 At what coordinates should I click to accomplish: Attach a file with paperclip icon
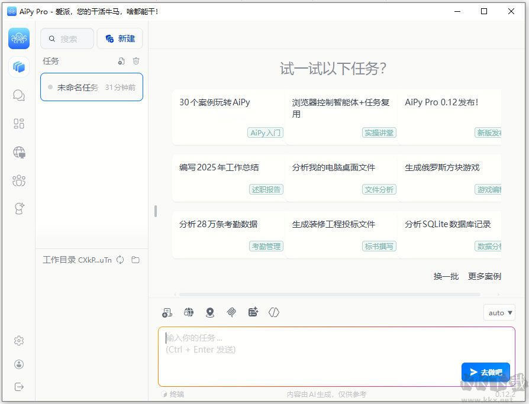click(x=231, y=312)
